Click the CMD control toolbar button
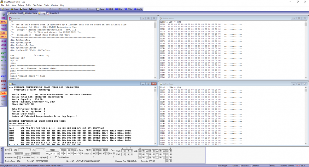The image size is (309, 167). tap(110, 9)
